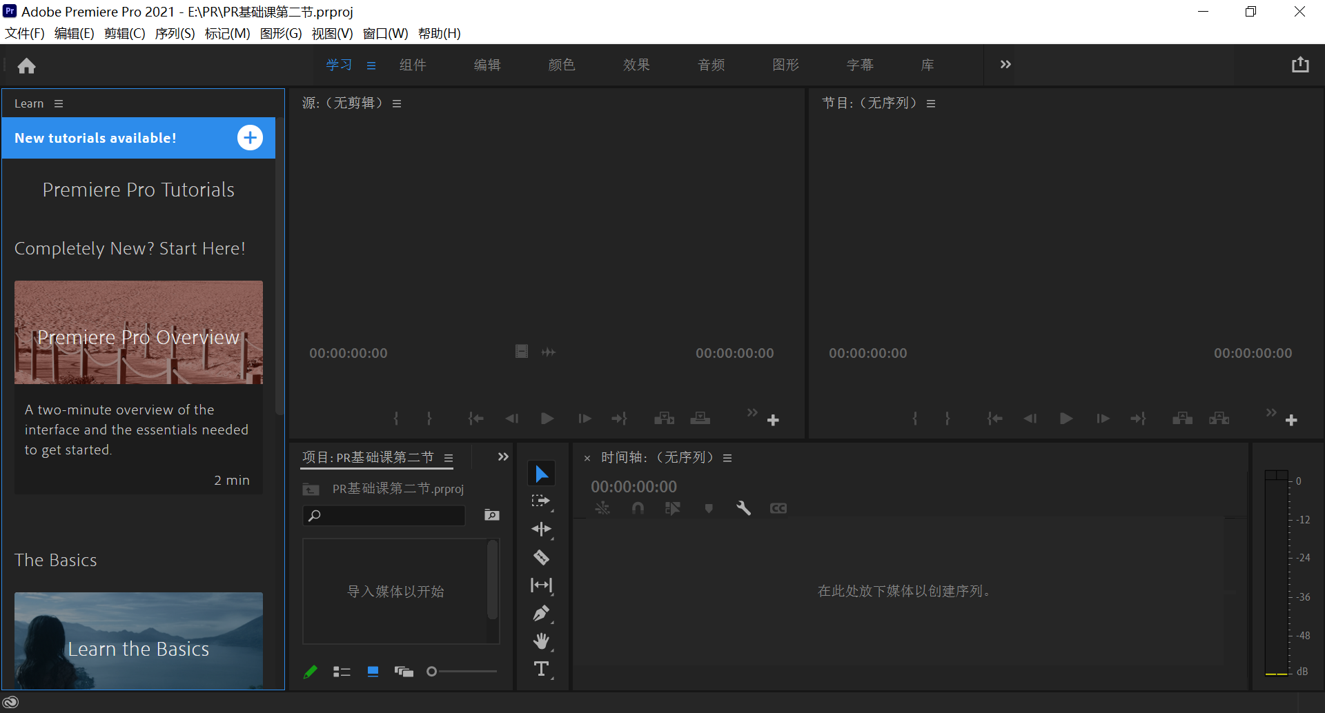Select the Track Select Forward tool
The image size is (1325, 713).
542,501
